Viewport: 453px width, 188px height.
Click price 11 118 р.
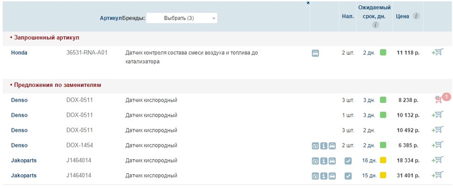click(x=408, y=52)
